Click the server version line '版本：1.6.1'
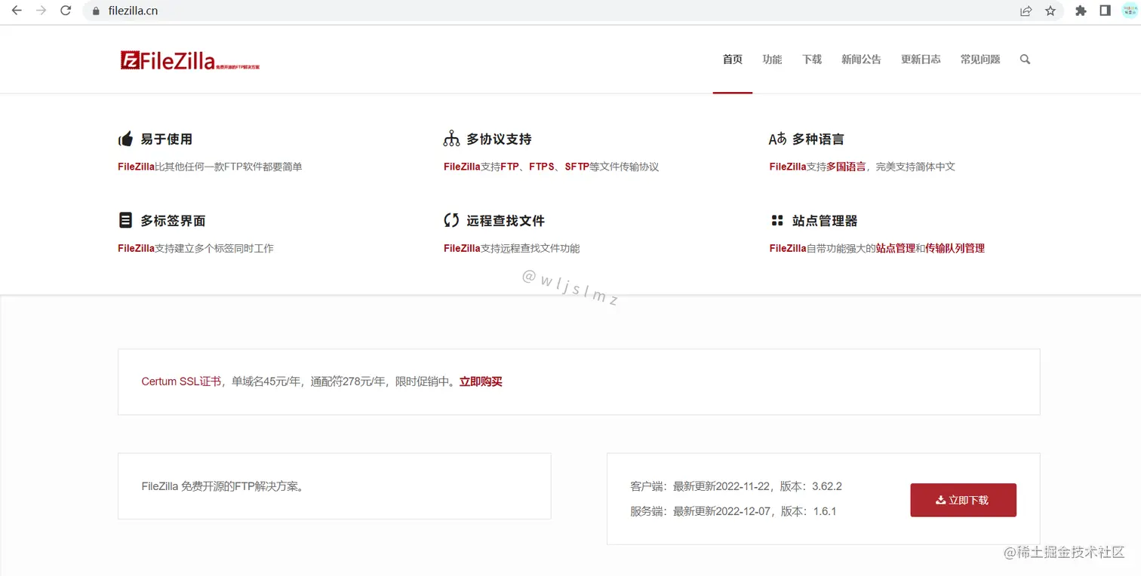 (x=808, y=511)
